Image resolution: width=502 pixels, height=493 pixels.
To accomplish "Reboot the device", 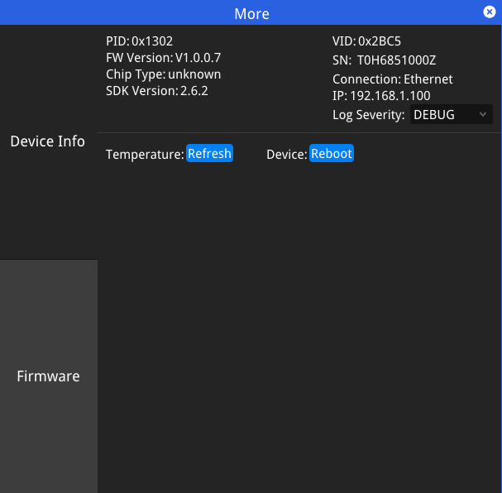I will 332,154.
